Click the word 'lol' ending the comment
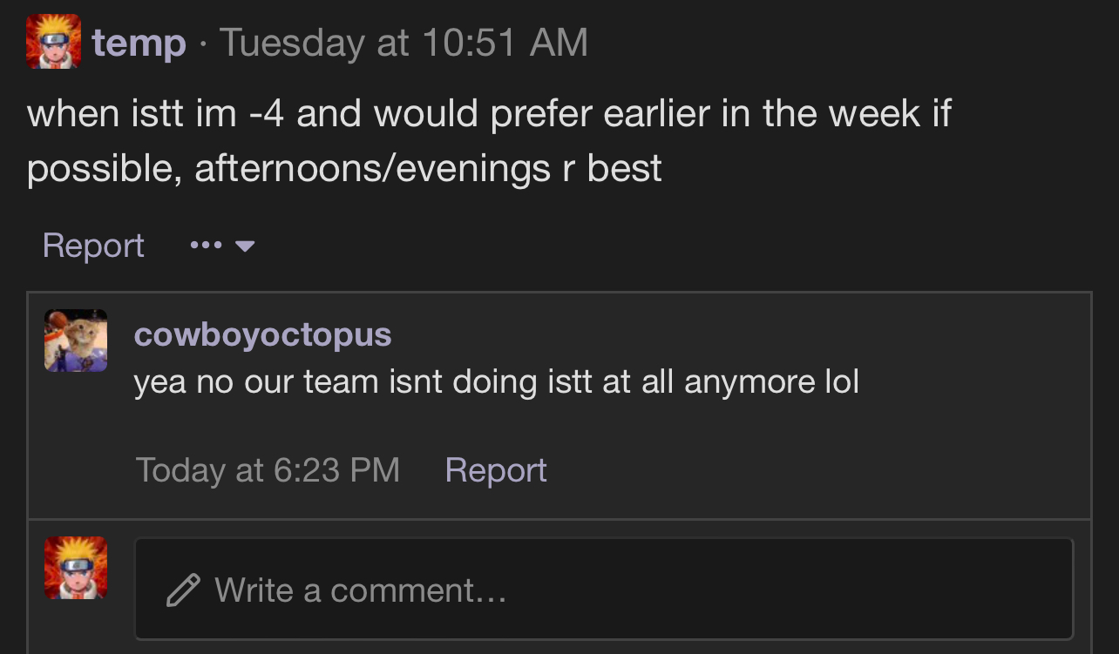 (842, 381)
